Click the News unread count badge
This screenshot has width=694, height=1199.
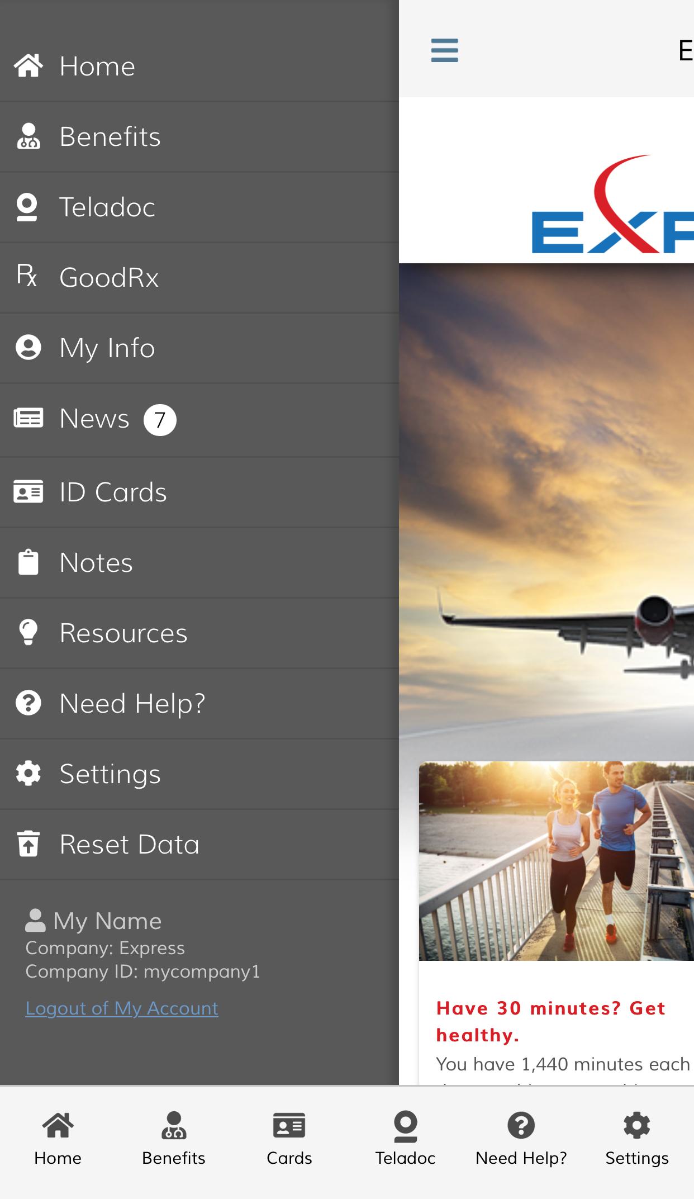point(160,419)
